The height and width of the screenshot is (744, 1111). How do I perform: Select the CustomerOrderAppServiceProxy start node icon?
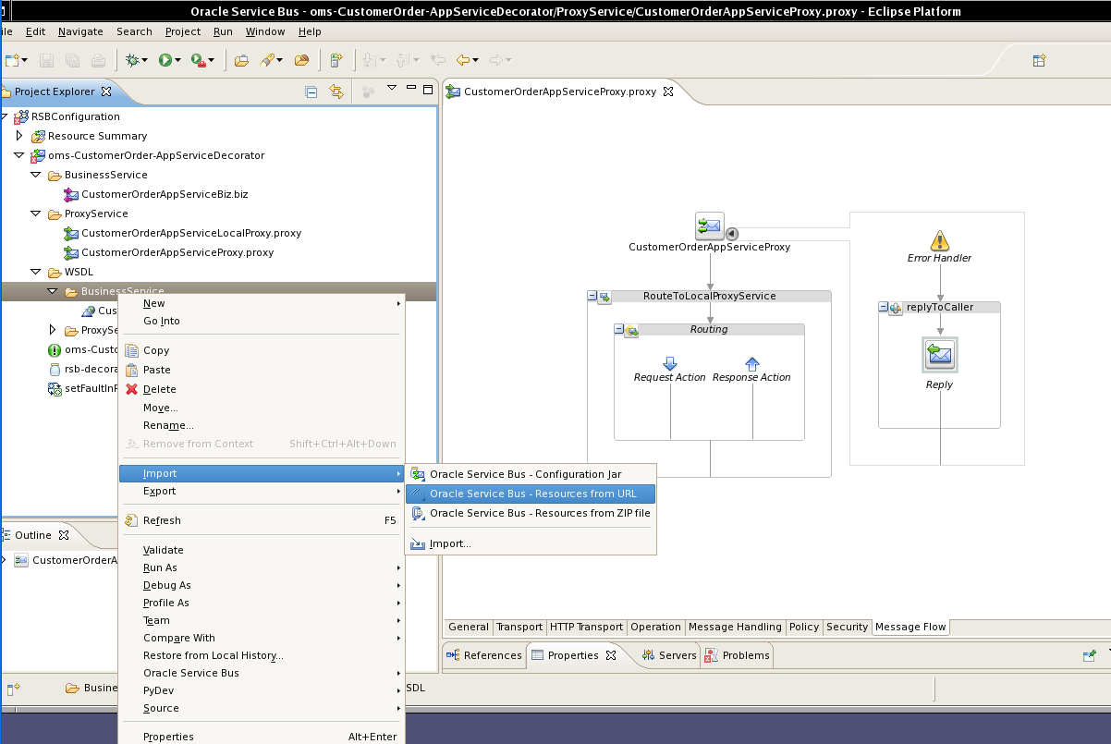[709, 226]
